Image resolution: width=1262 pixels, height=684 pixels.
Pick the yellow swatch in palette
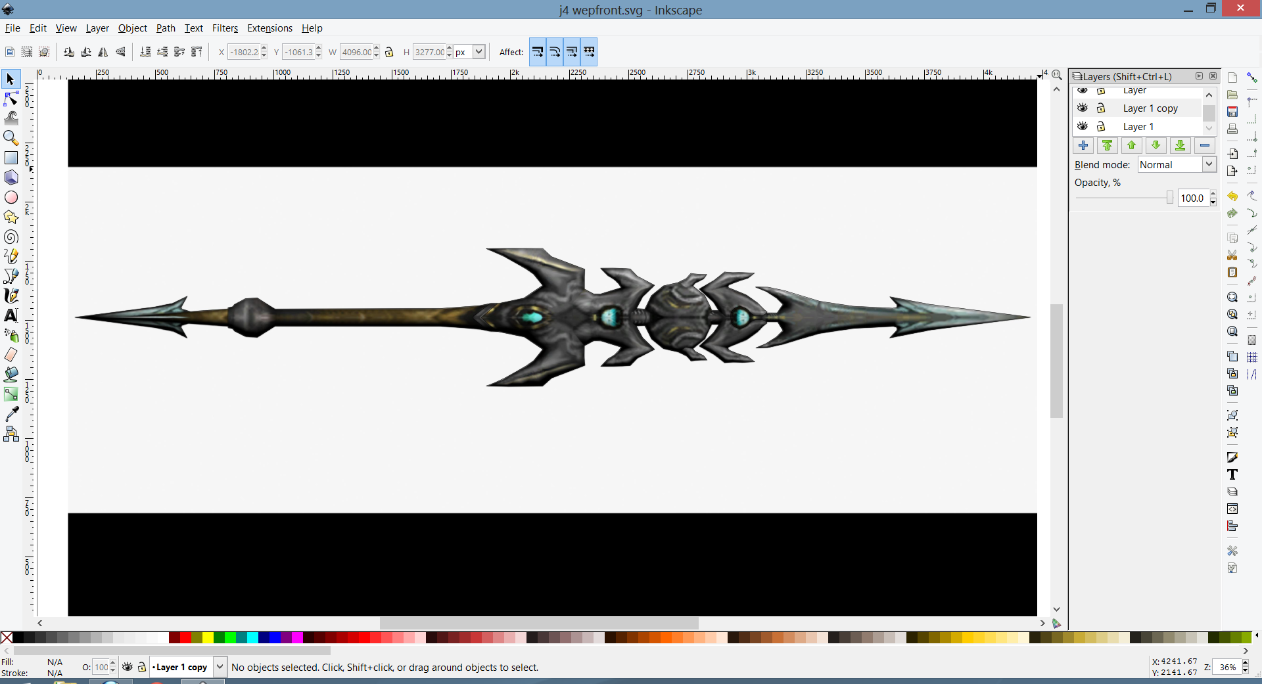[x=208, y=637]
